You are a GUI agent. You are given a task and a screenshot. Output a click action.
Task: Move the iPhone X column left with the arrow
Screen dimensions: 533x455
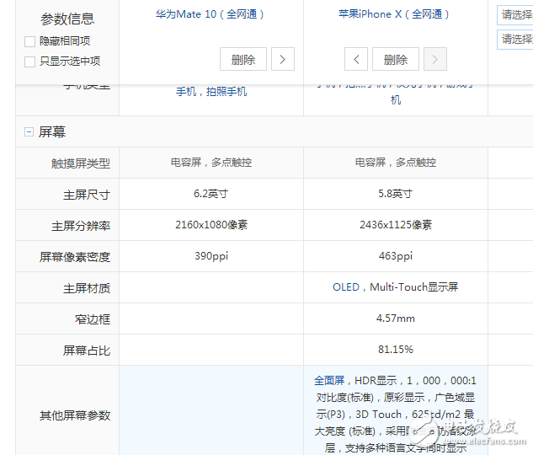(356, 60)
